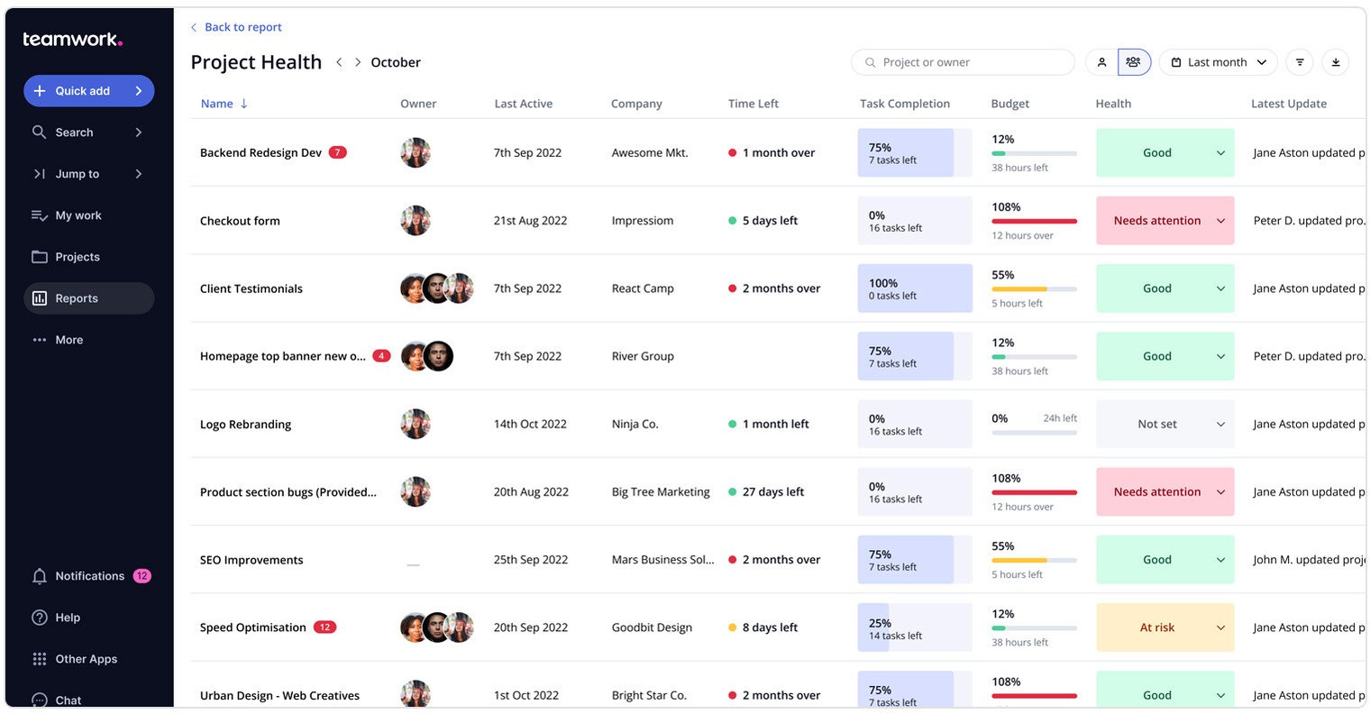Open the Other Apps grid icon

(40, 659)
